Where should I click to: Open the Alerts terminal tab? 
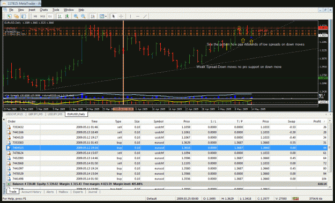[50, 192]
